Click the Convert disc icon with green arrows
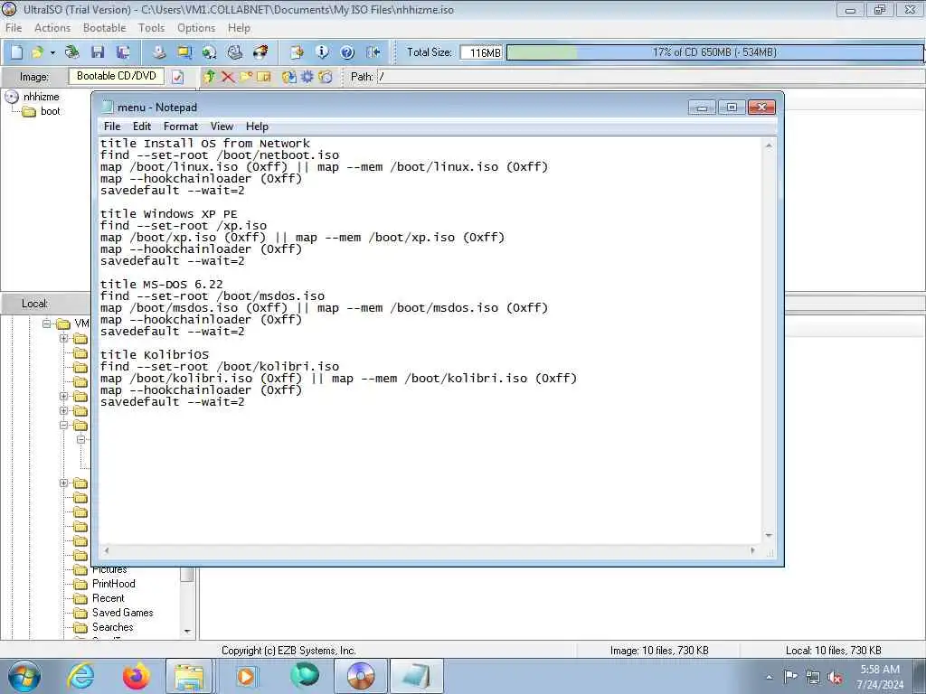This screenshot has height=694, width=926. click(209, 52)
